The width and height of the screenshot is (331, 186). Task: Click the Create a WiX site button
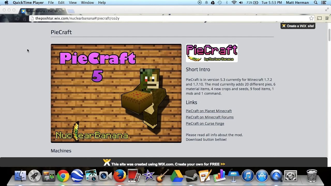tap(298, 26)
